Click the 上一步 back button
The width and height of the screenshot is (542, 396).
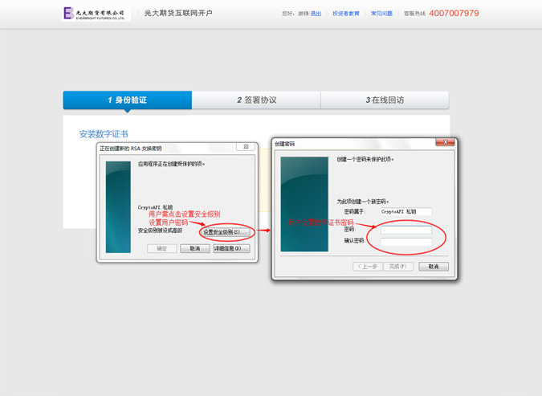click(x=368, y=267)
